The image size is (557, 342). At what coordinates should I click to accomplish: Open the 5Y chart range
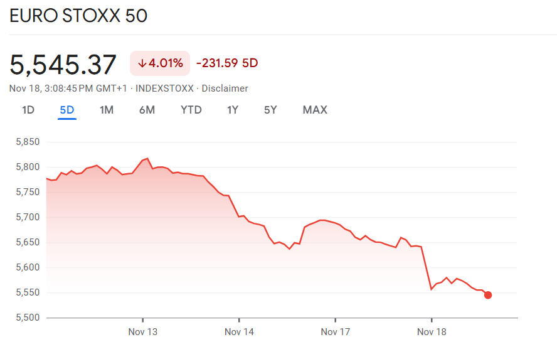click(x=270, y=110)
